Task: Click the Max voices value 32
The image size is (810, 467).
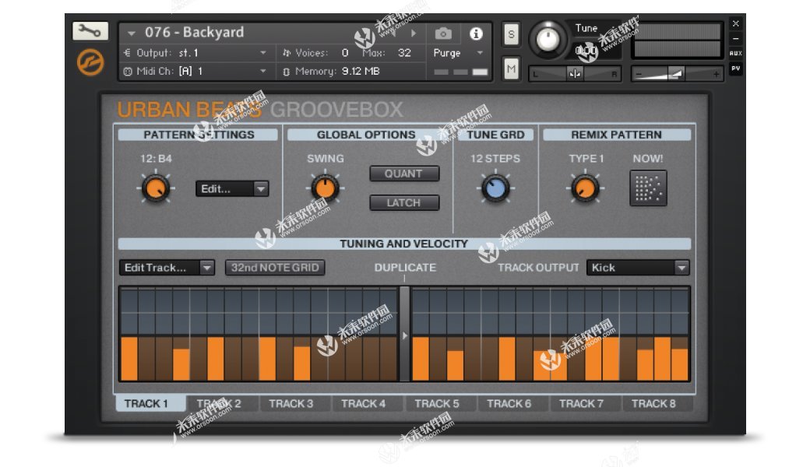Action: tap(404, 53)
